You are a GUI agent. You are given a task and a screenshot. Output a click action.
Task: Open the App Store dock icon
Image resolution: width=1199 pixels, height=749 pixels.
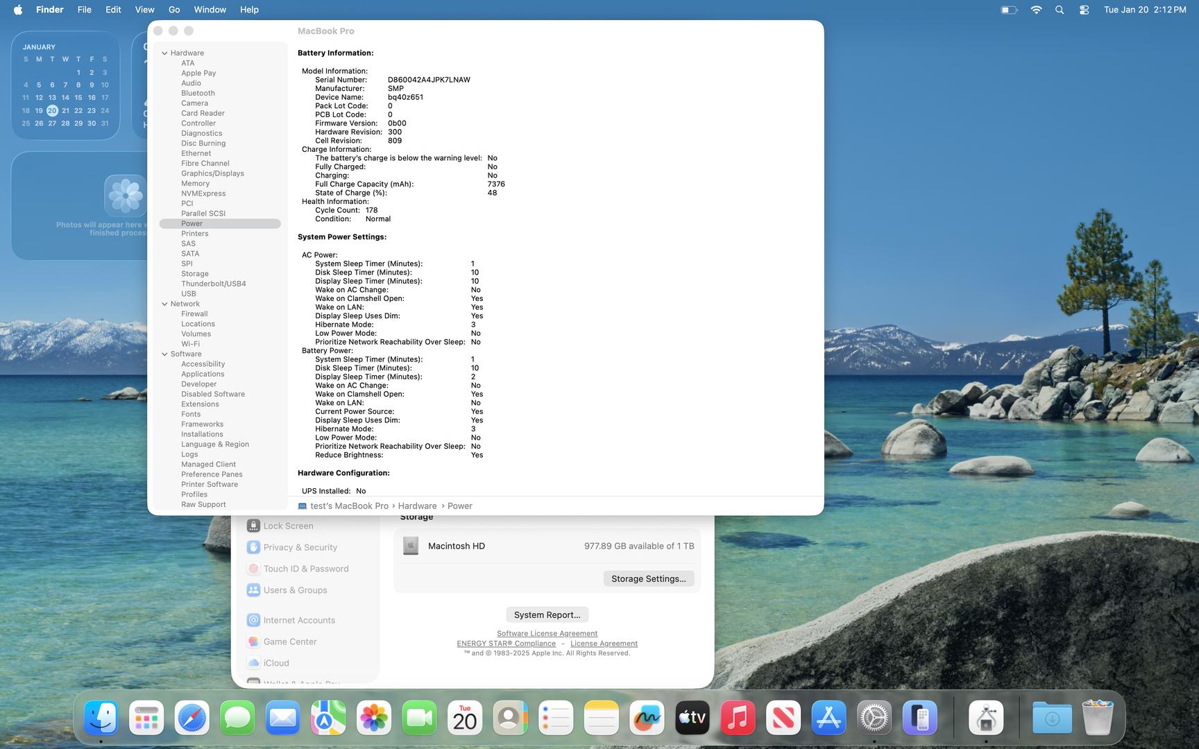click(x=828, y=718)
